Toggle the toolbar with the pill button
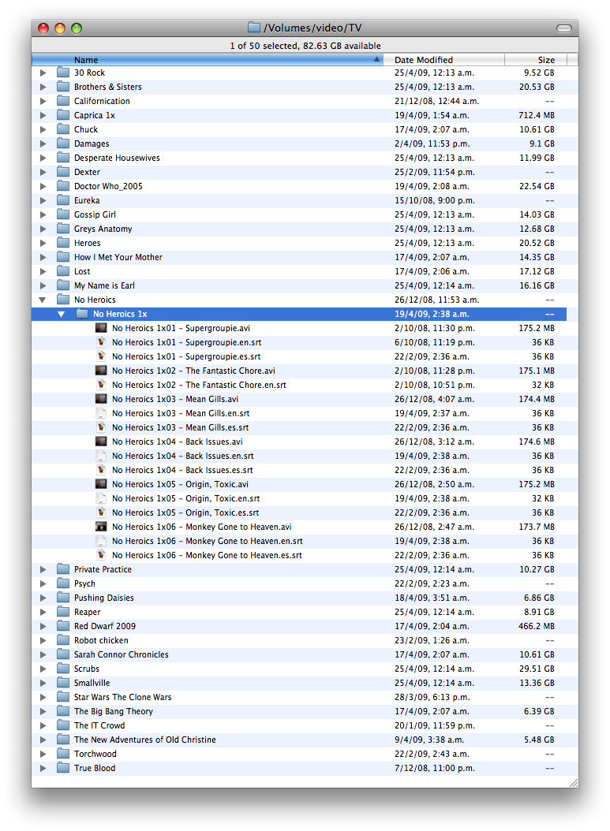The width and height of the screenshot is (610, 831). [563, 28]
